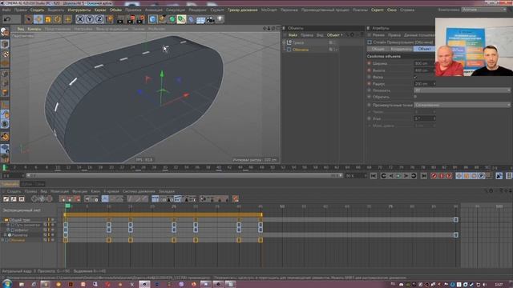Open the Создать main menu

pos(37,10)
